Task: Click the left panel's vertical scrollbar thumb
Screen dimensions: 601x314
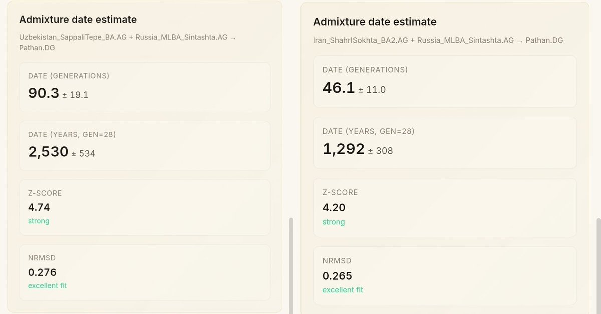Action: [x=291, y=265]
